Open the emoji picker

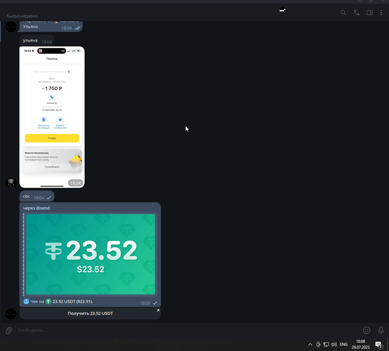coord(366,330)
